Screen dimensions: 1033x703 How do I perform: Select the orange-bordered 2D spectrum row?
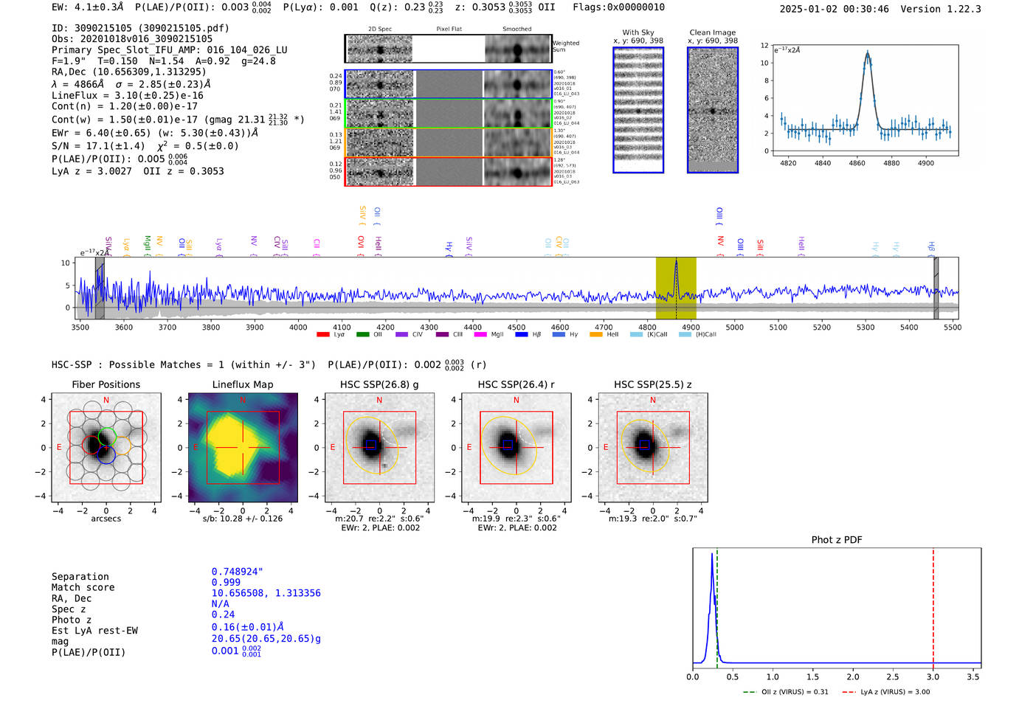[x=449, y=142]
